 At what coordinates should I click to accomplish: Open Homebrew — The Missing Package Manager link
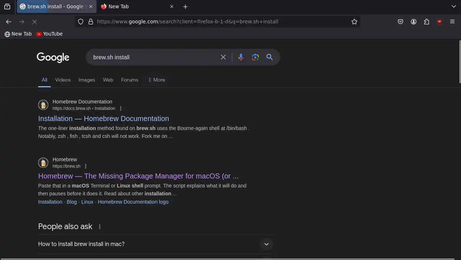point(138,176)
